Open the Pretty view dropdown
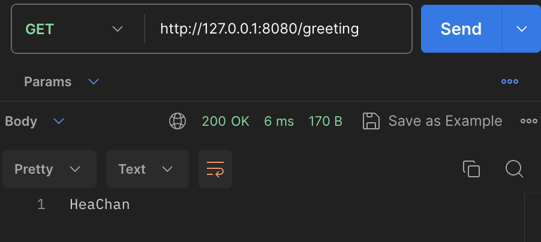This screenshot has height=242, width=541. coord(49,169)
